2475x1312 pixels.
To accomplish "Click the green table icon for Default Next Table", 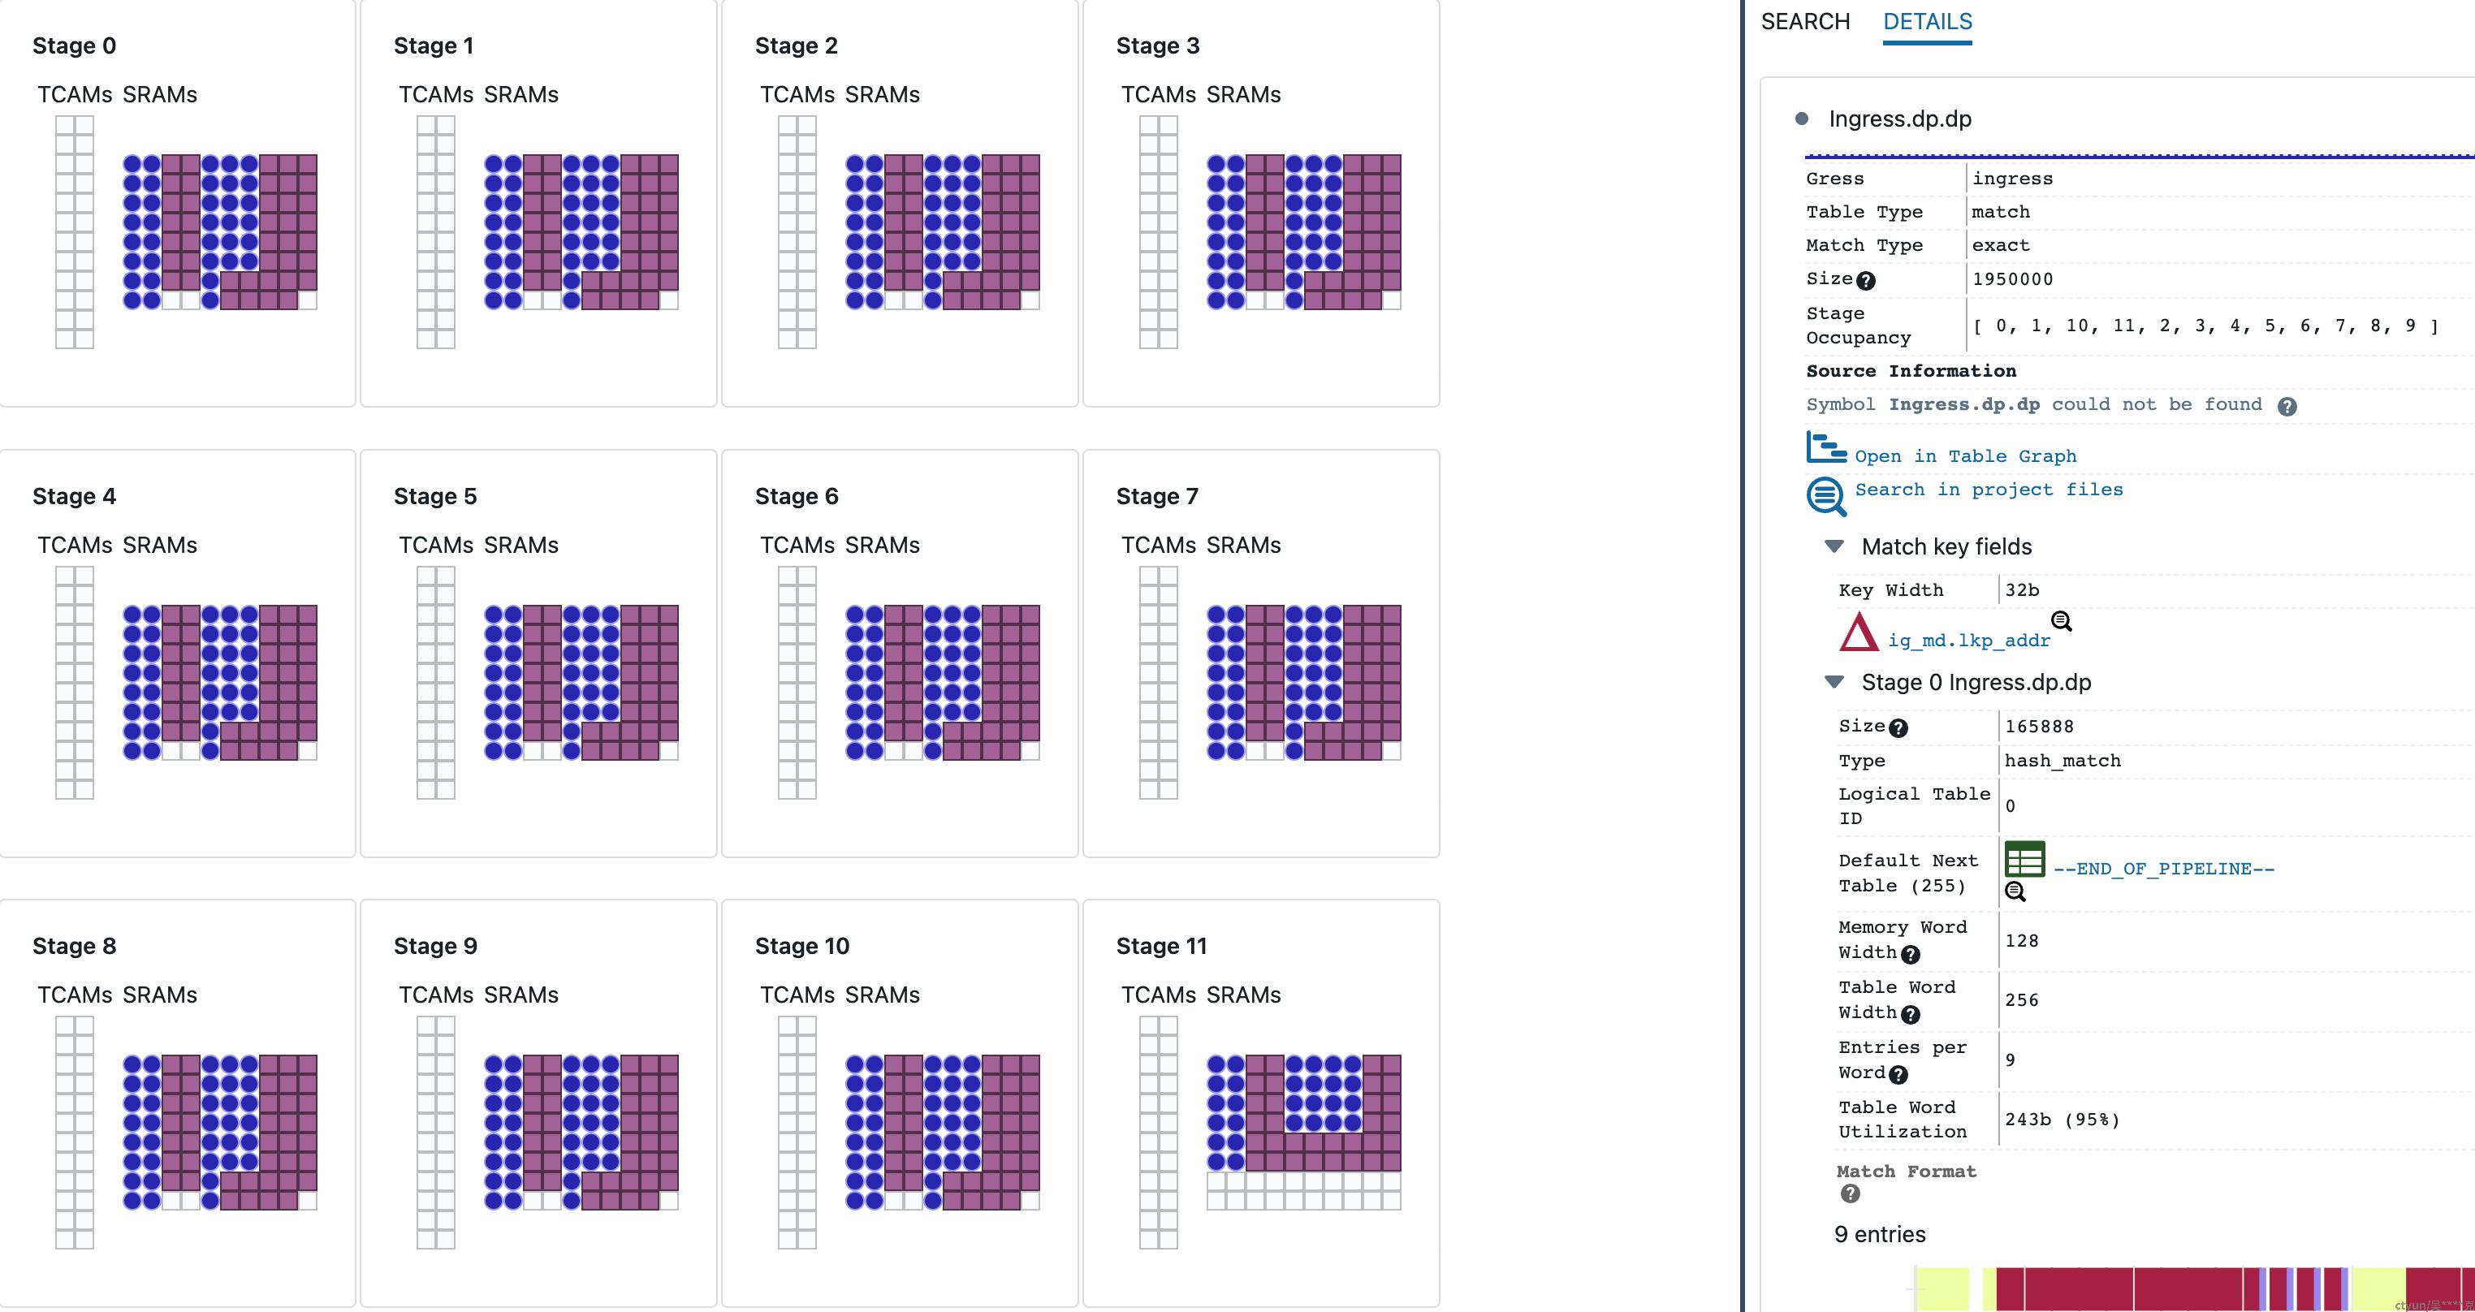I will [2024, 859].
